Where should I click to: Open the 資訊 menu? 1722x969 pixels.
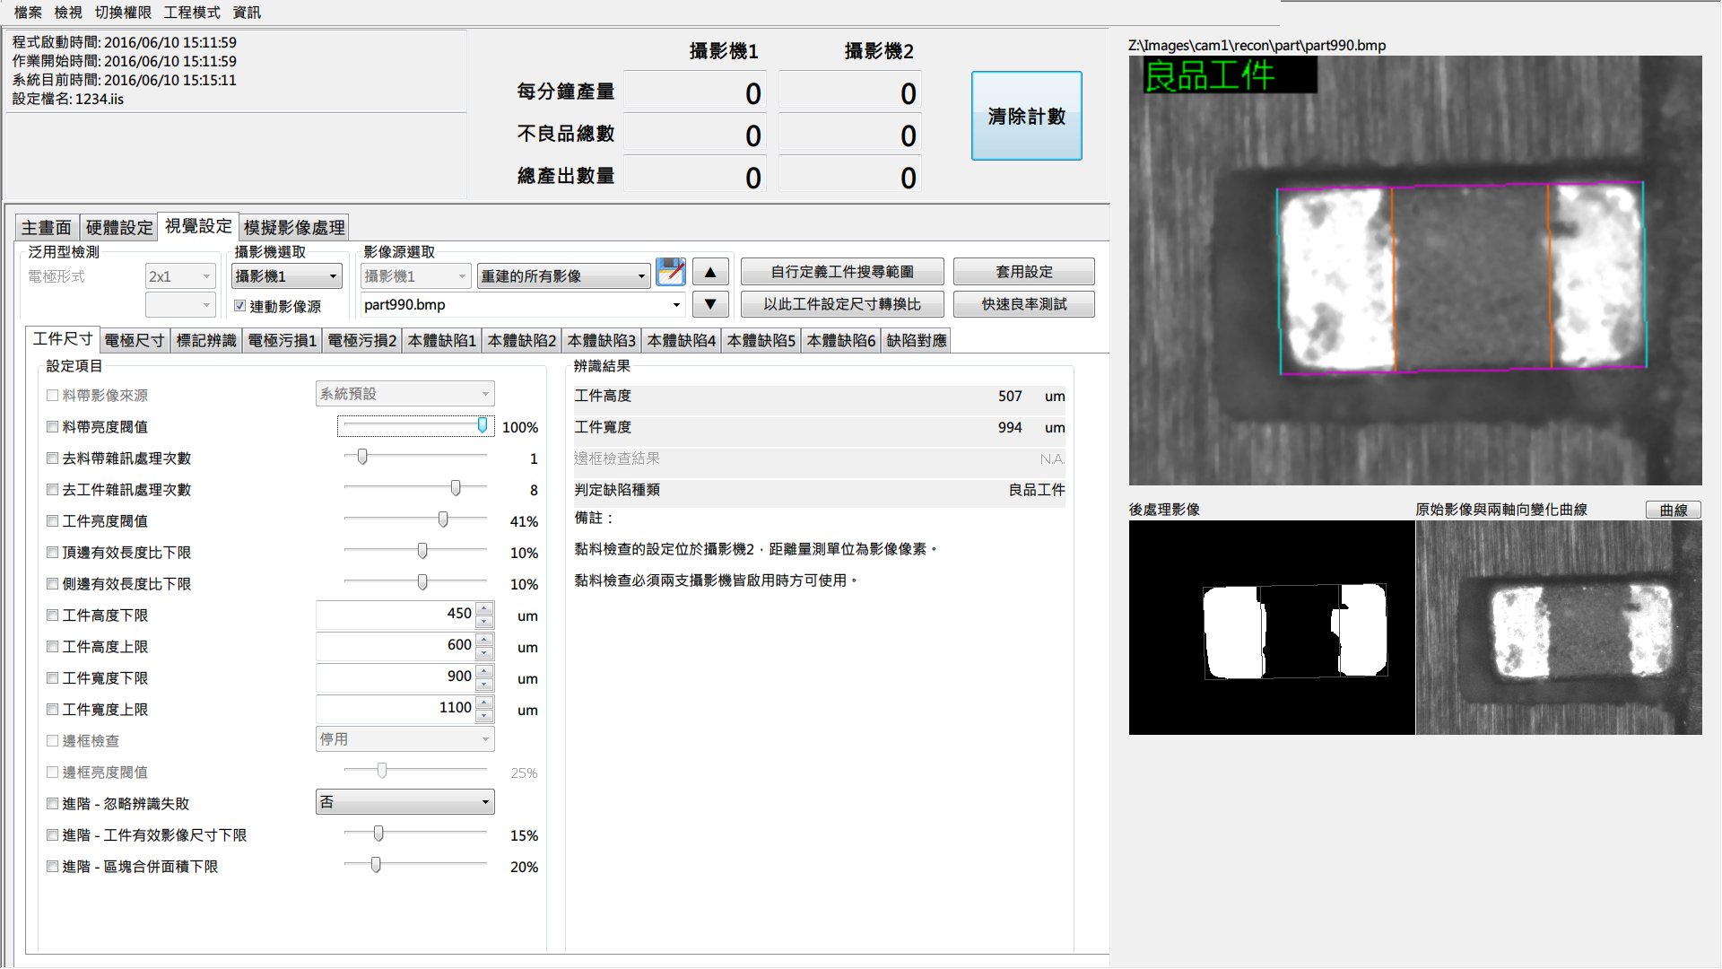[247, 13]
